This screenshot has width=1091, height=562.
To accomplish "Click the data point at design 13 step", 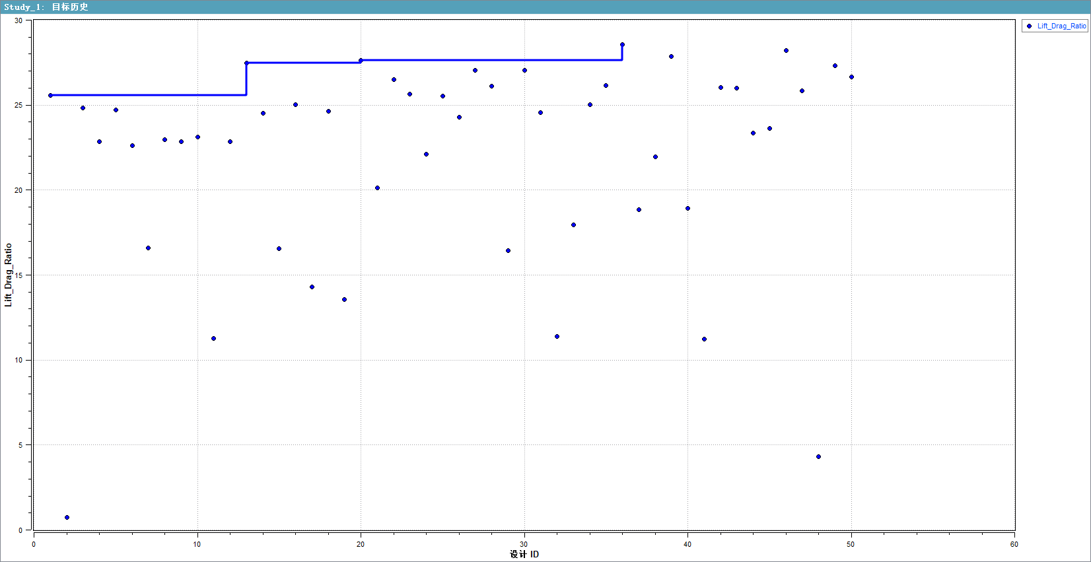I will [x=246, y=63].
